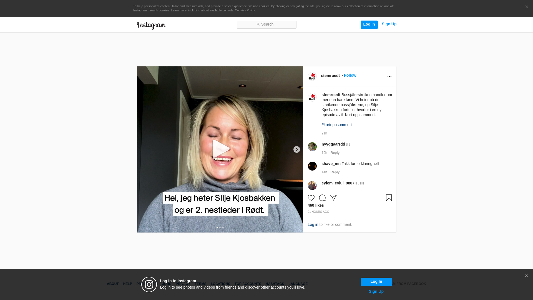Close the bottom login prompt
The height and width of the screenshot is (300, 533).
526,276
